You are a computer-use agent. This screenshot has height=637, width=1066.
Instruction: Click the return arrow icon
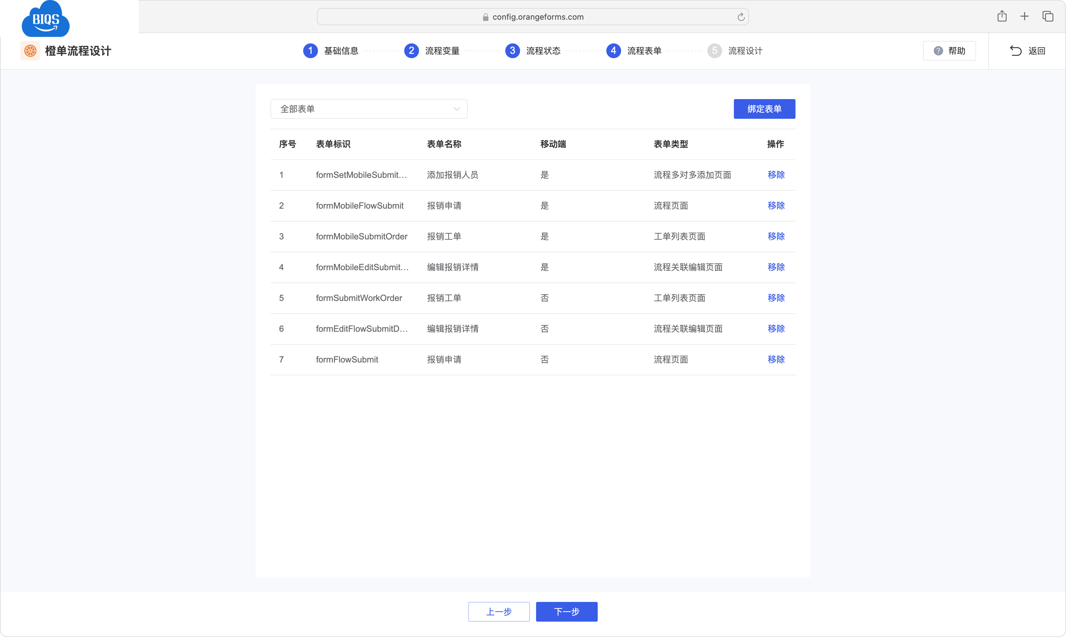click(x=1015, y=51)
